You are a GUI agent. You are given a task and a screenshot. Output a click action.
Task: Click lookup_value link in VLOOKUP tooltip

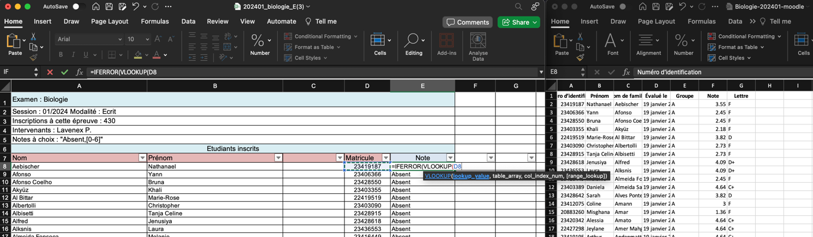(x=471, y=176)
